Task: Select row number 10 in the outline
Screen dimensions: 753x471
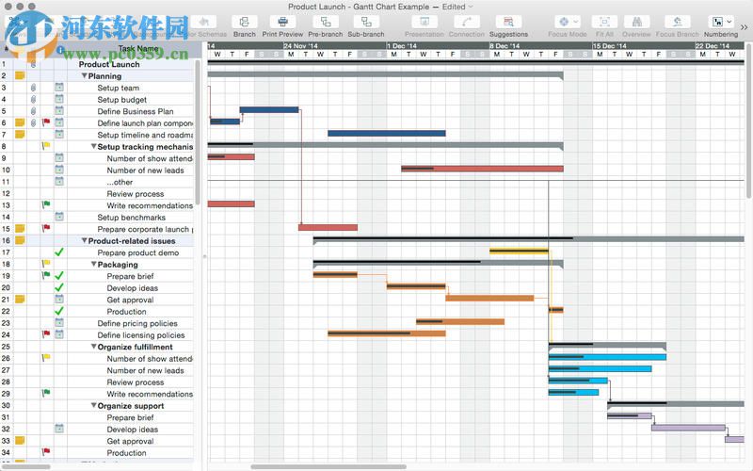Action: tap(6, 171)
